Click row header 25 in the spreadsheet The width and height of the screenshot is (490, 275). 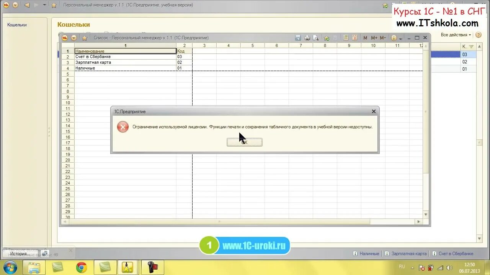pos(68,189)
